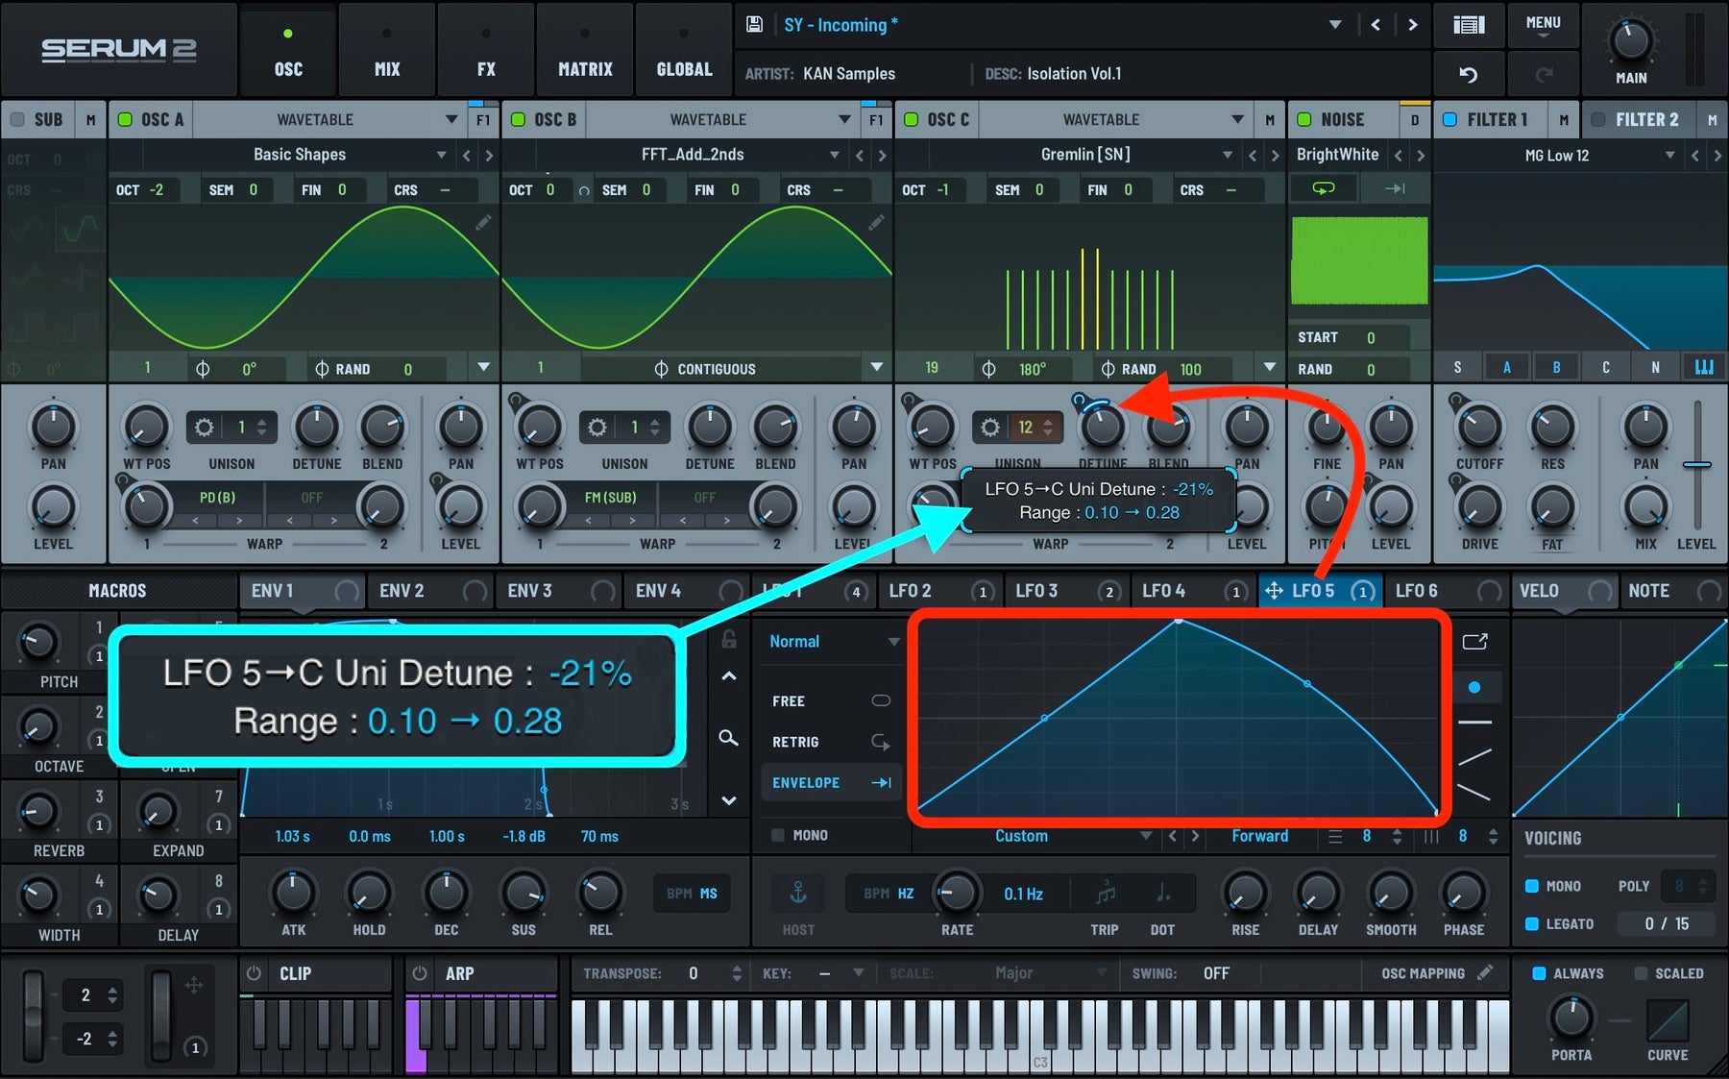Click OSC A wavetable edit pencil icon
The height and width of the screenshot is (1079, 1729).
coord(483,222)
